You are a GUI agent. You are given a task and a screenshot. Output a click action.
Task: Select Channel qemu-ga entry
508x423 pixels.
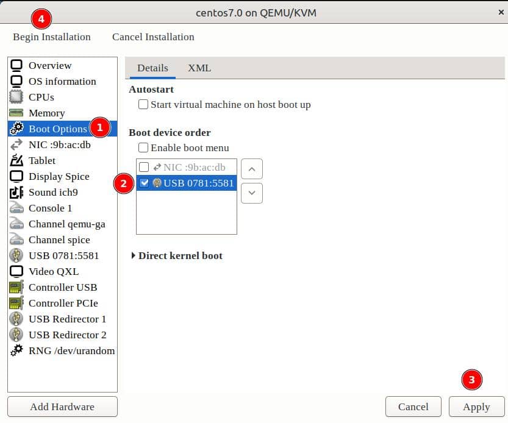coord(63,224)
